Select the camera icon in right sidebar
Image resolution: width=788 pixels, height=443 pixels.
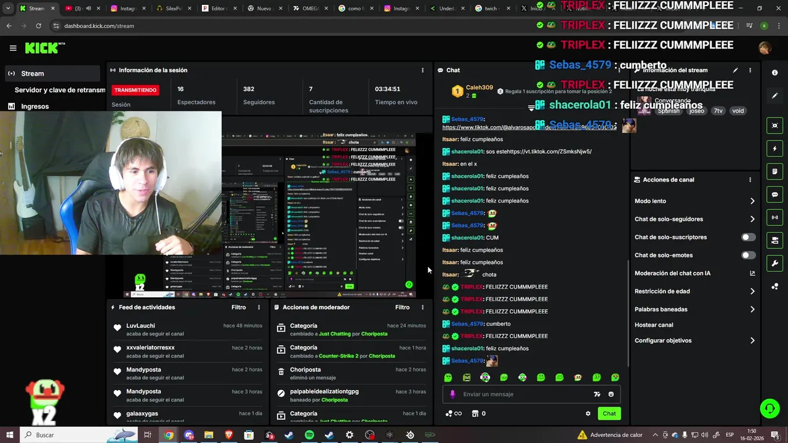point(774,240)
